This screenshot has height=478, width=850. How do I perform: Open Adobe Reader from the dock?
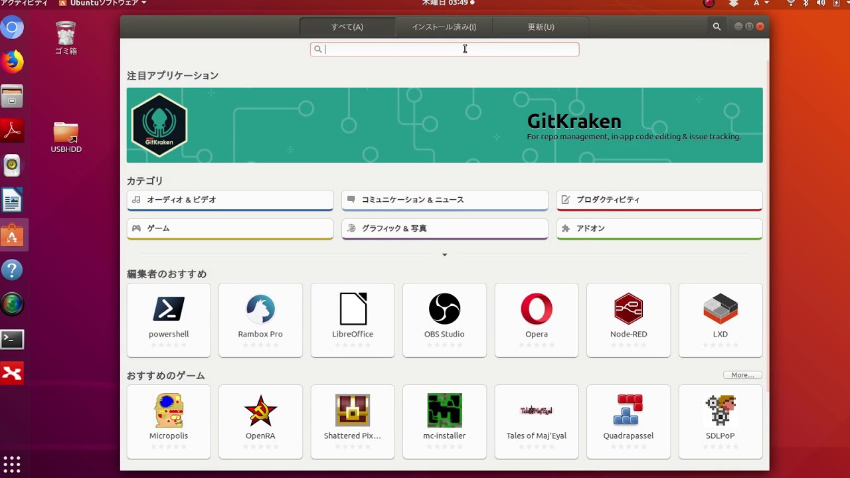(x=12, y=131)
